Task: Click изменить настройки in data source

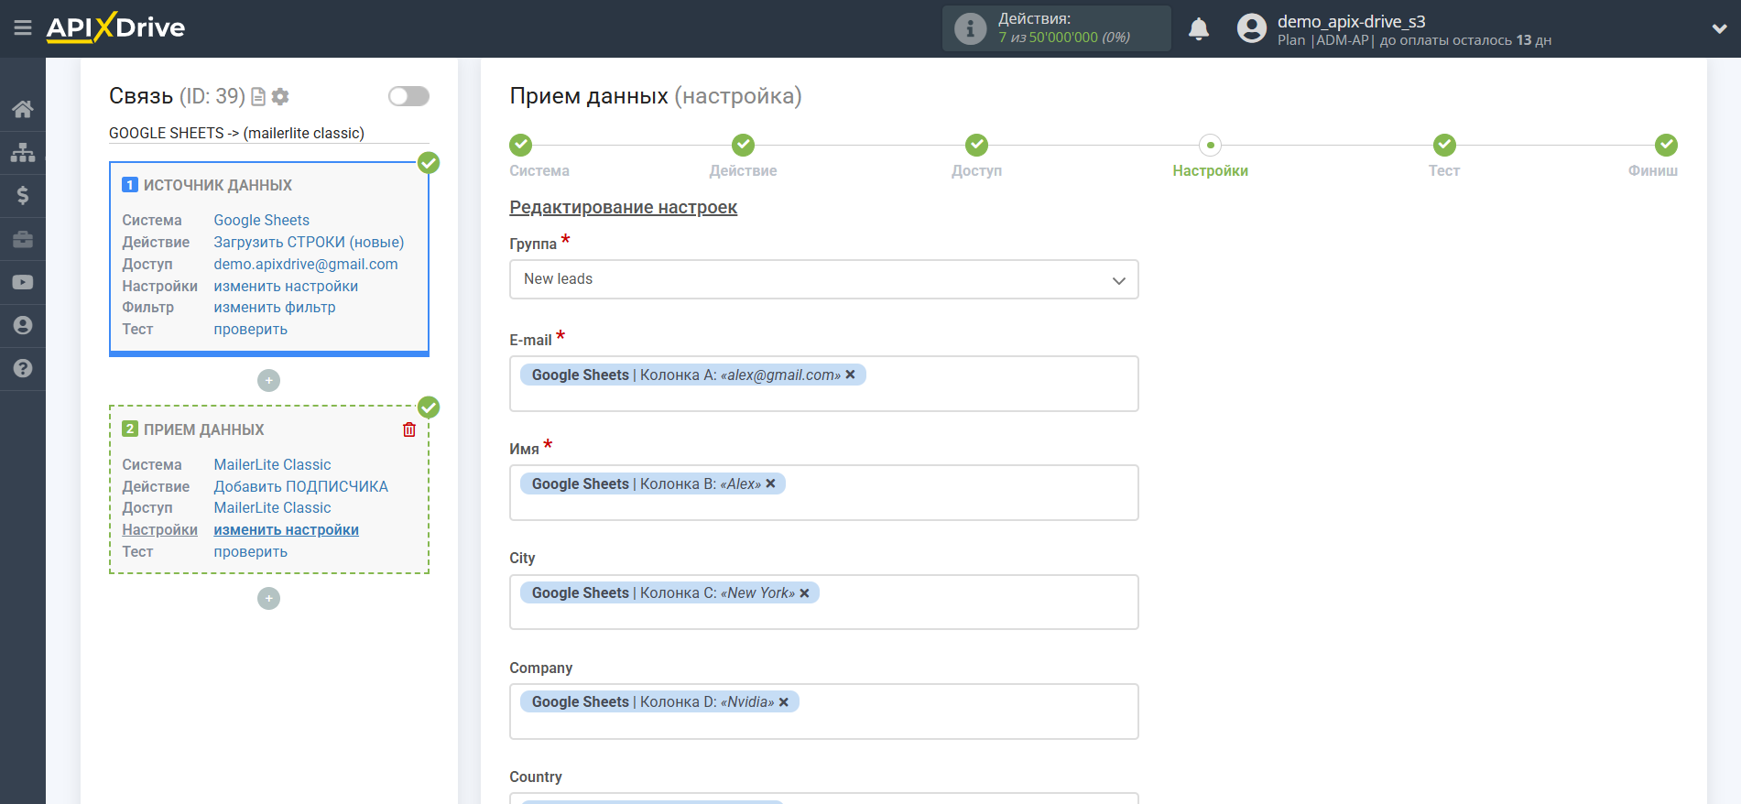Action: [x=286, y=286]
